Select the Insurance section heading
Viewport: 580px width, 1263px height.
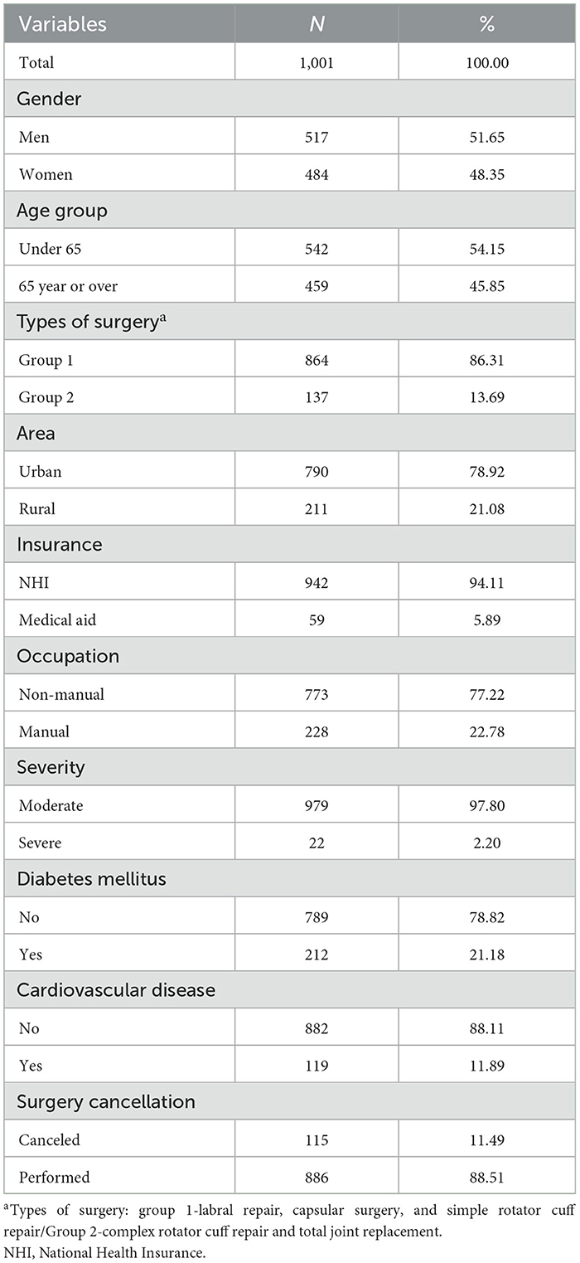click(x=59, y=545)
